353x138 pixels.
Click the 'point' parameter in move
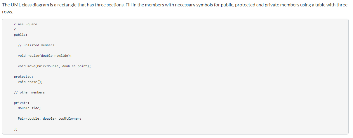[x=83, y=66]
